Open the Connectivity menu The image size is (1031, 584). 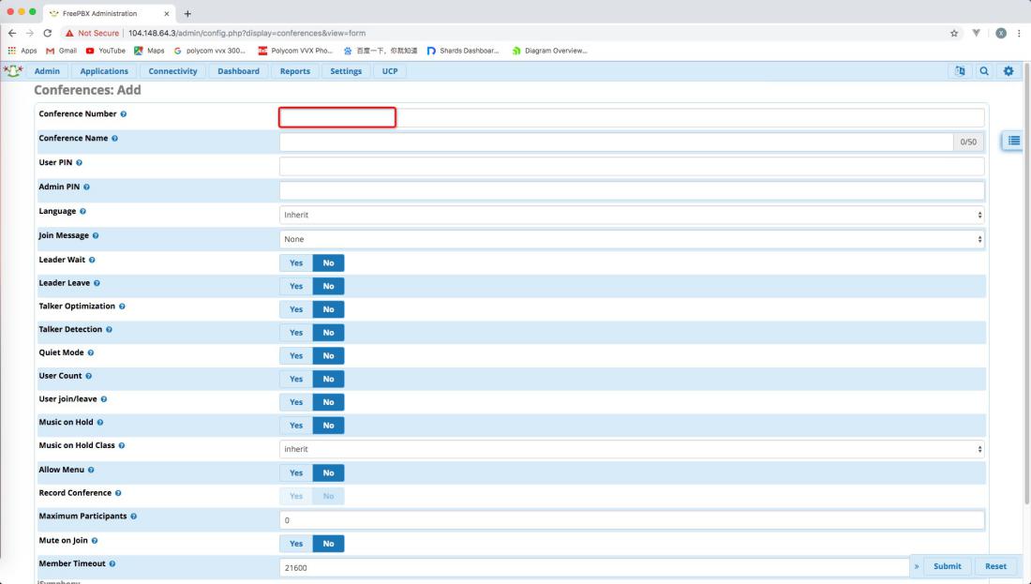click(172, 71)
